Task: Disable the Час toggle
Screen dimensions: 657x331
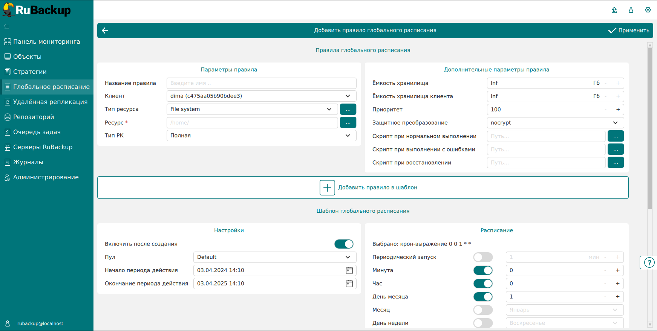Action: pyautogui.click(x=483, y=284)
